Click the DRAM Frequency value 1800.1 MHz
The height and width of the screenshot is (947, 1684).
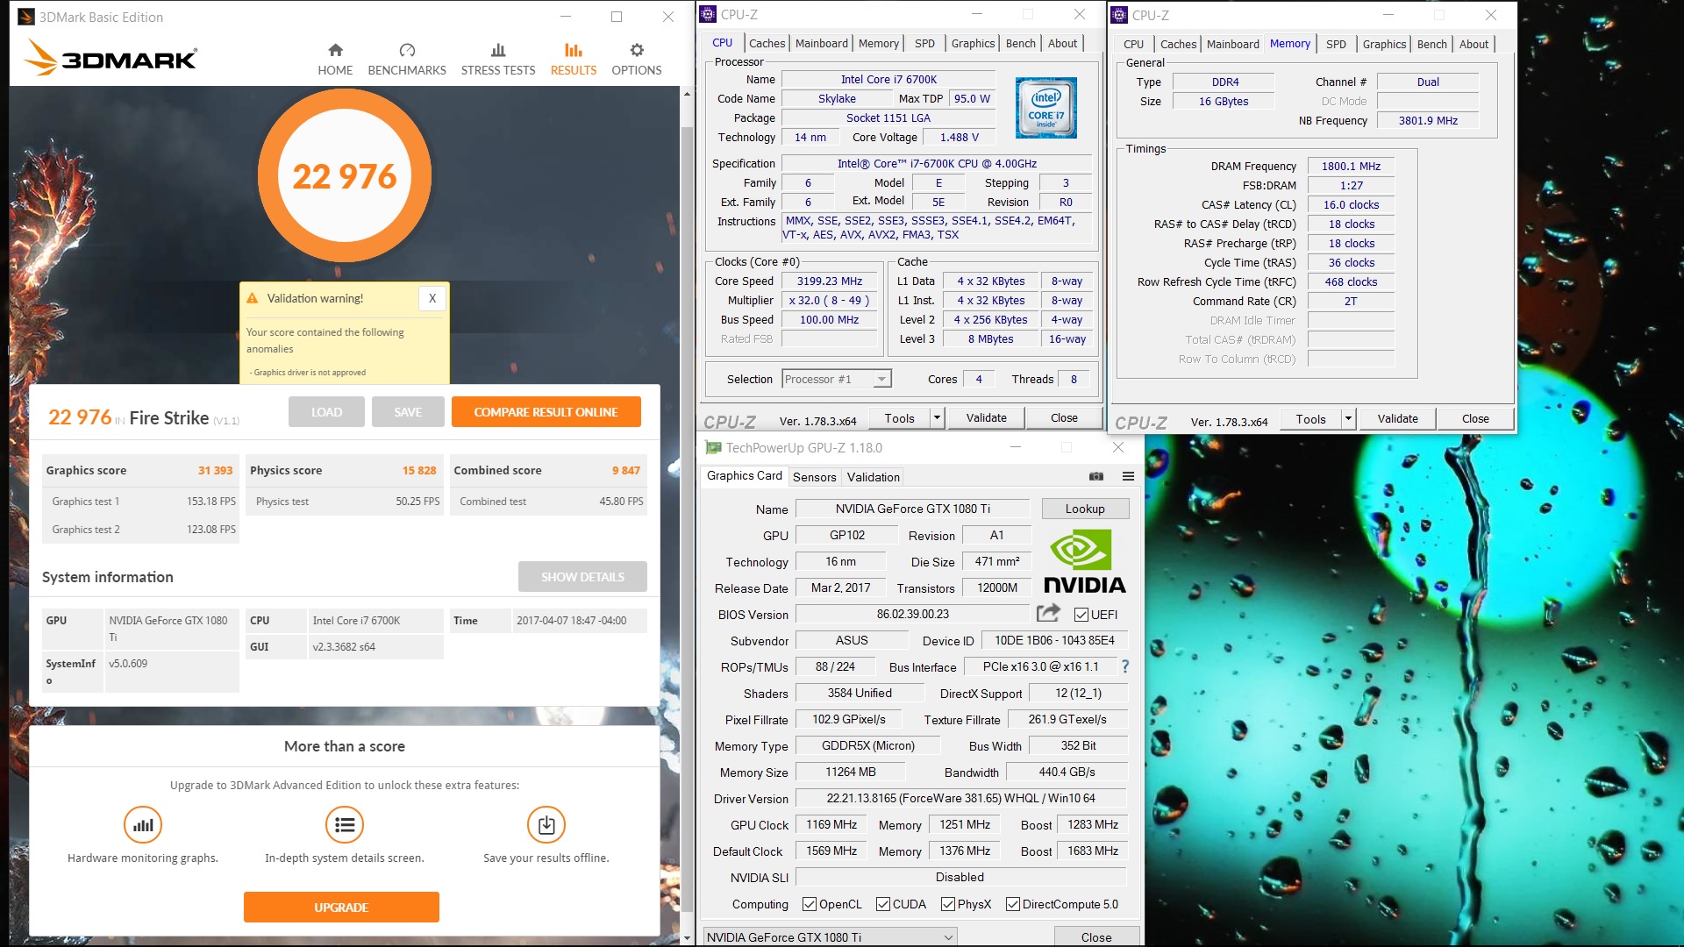(1351, 166)
